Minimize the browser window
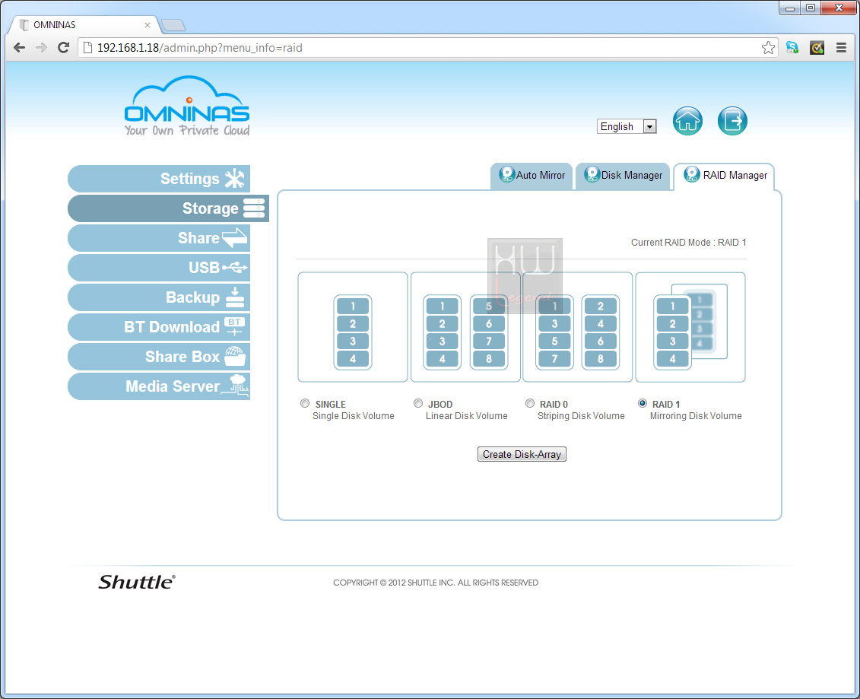The width and height of the screenshot is (860, 699). 790,8
